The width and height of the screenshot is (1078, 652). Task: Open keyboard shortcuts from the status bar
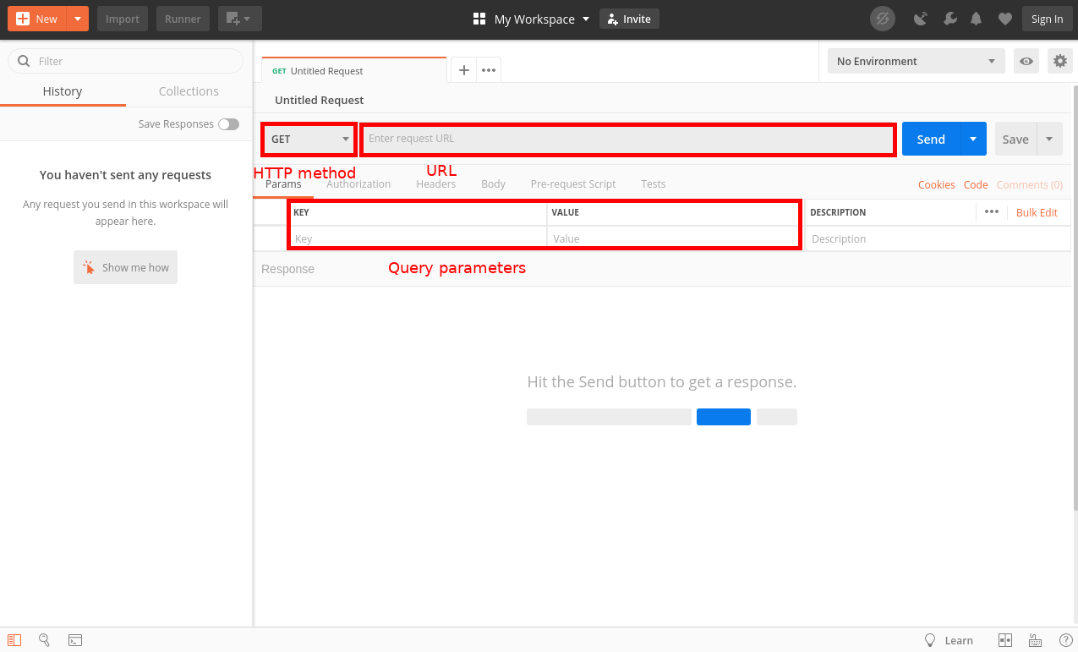1035,640
